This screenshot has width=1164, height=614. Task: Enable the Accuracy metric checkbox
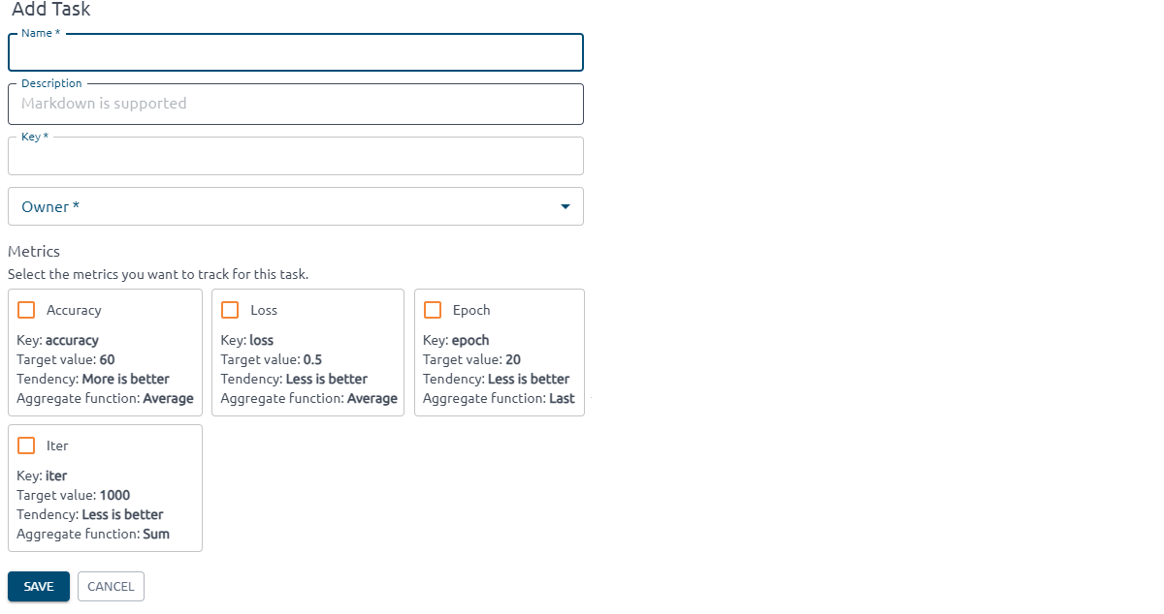[x=26, y=309]
